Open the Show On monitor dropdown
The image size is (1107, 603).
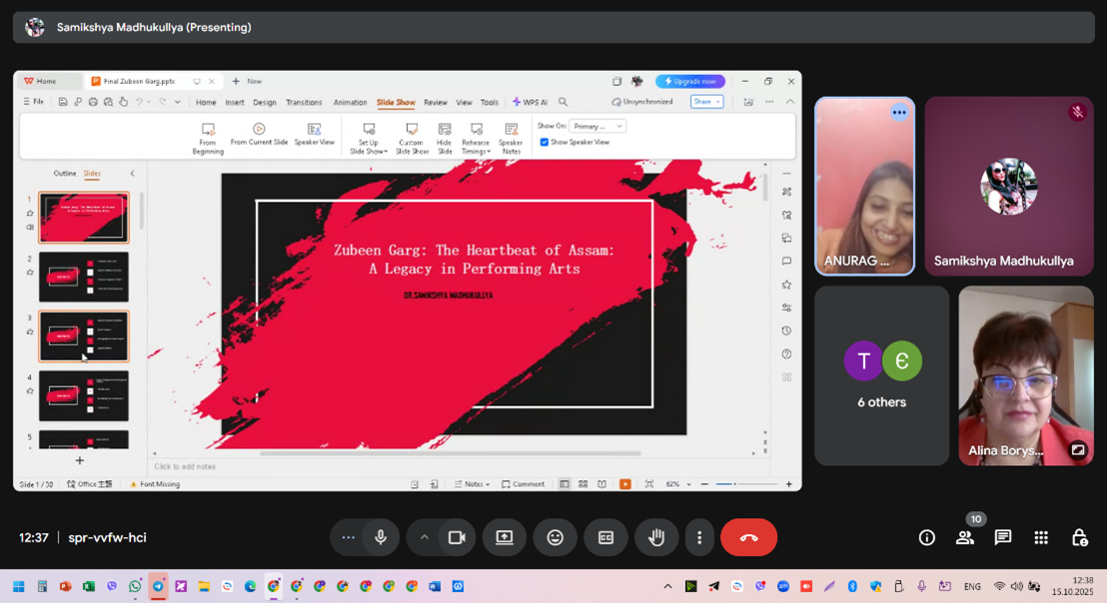(597, 126)
